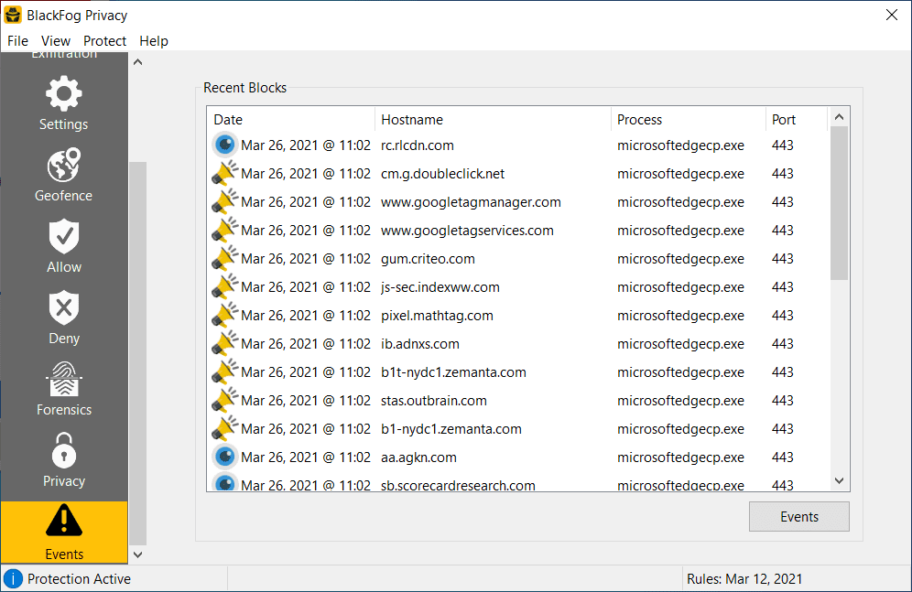Open the Geofence globe icon
Viewport: 912px width, 592px height.
pyautogui.click(x=64, y=165)
